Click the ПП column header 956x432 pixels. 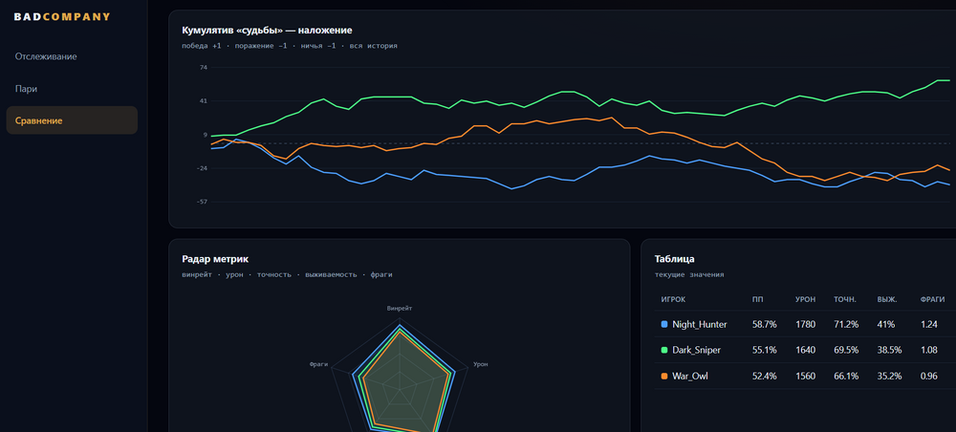click(x=758, y=300)
